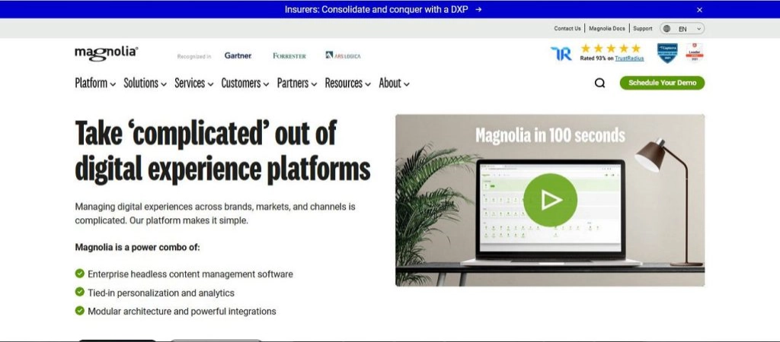
Task: Open the Magnolia logo home link
Action: pyautogui.click(x=107, y=53)
